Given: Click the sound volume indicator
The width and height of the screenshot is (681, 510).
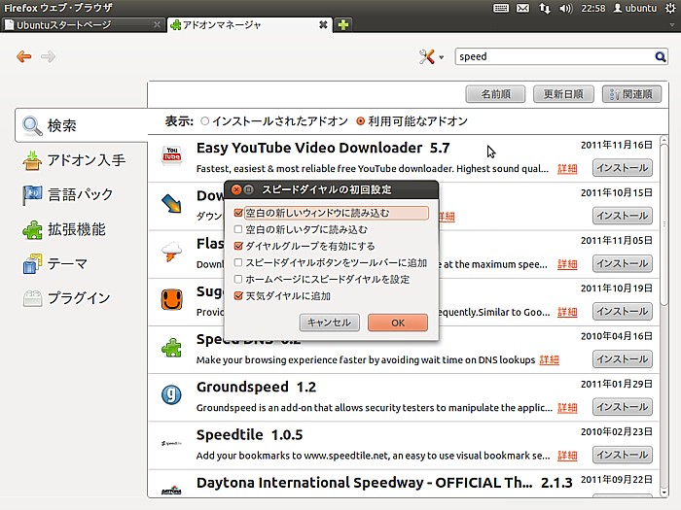Looking at the screenshot, I should pyautogui.click(x=565, y=8).
